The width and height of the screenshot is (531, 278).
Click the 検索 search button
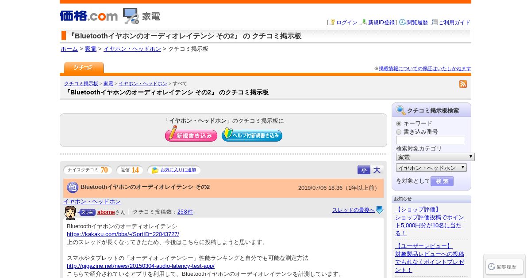[442, 181]
